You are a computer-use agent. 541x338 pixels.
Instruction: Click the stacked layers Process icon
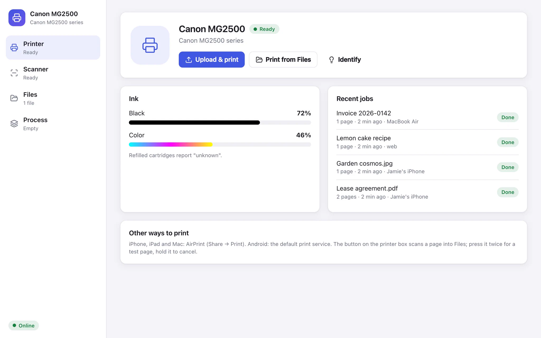click(x=14, y=124)
